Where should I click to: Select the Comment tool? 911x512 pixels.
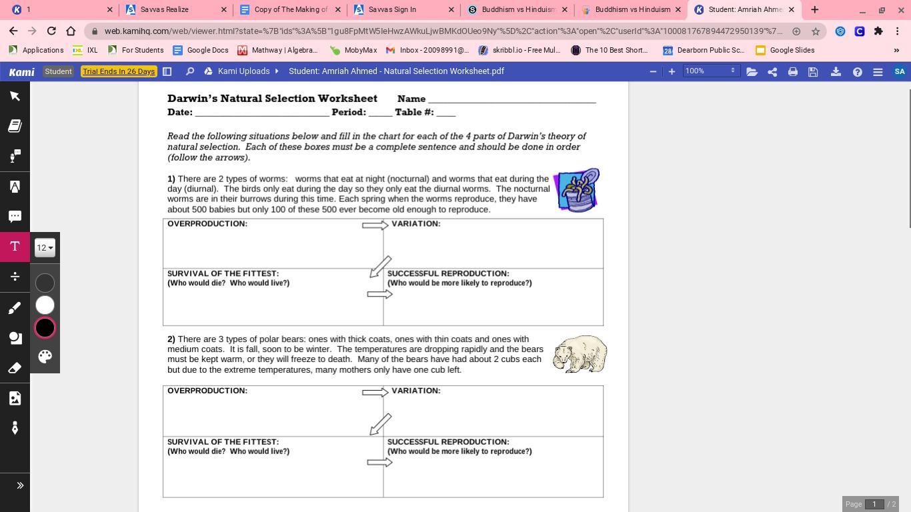15,217
